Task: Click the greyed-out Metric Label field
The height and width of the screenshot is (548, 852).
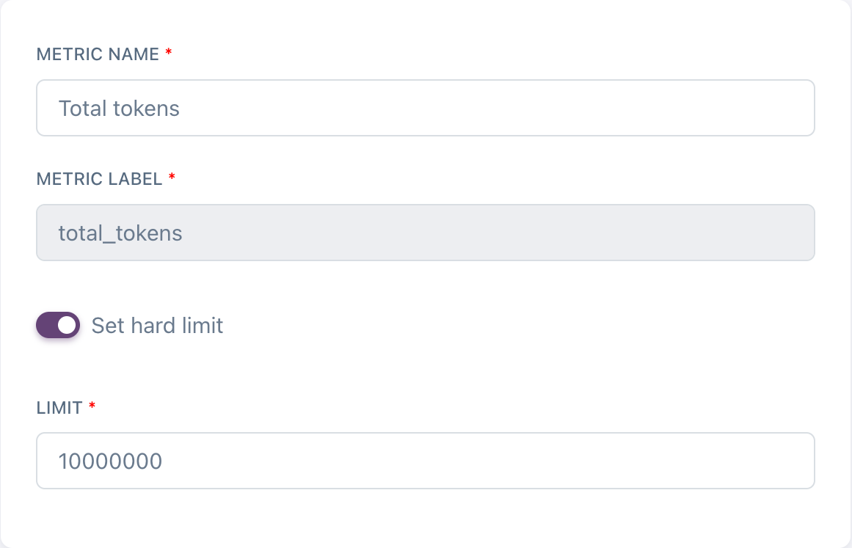Action: pyautogui.click(x=426, y=233)
